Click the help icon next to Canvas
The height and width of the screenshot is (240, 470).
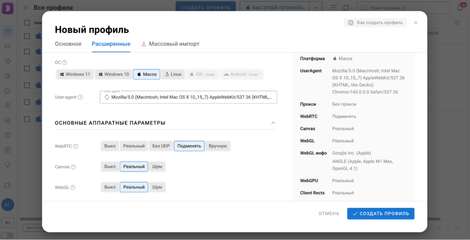click(73, 167)
